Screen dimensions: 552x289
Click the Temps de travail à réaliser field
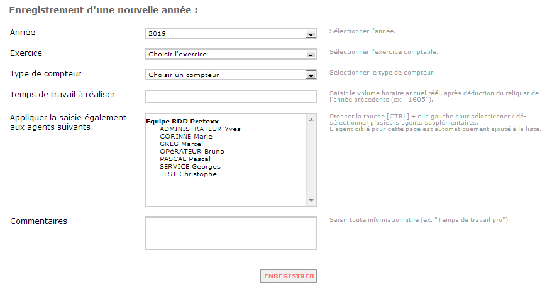[x=231, y=97]
